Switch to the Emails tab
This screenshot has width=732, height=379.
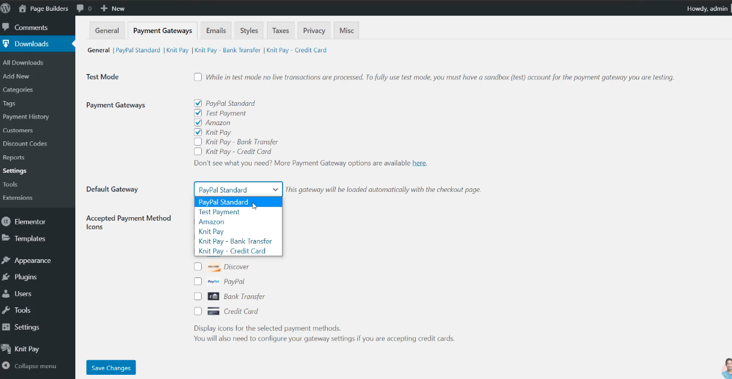[x=216, y=31]
